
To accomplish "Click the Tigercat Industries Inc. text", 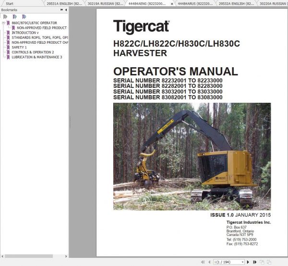I will coord(249,222).
